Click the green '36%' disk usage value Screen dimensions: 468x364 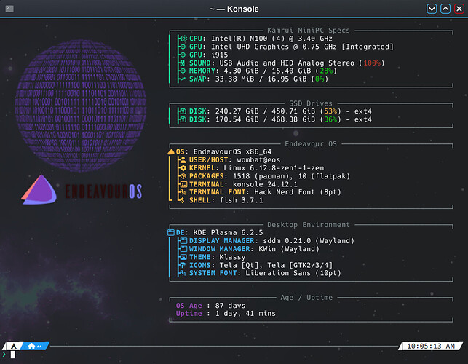[x=330, y=119]
